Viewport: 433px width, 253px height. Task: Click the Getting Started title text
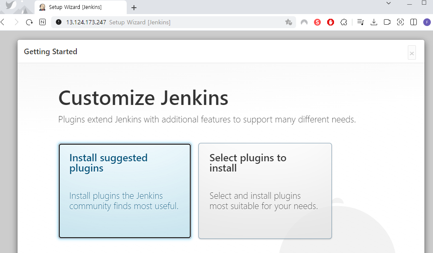[50, 52]
